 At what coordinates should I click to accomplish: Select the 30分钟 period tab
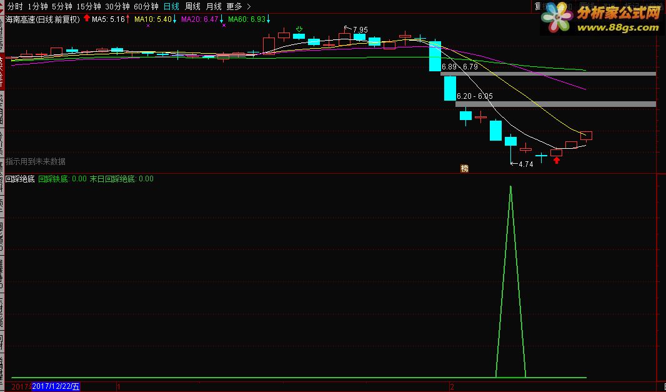pyautogui.click(x=117, y=6)
